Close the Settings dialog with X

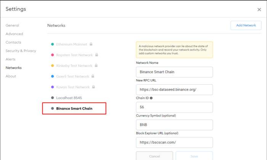pyautogui.click(x=259, y=10)
